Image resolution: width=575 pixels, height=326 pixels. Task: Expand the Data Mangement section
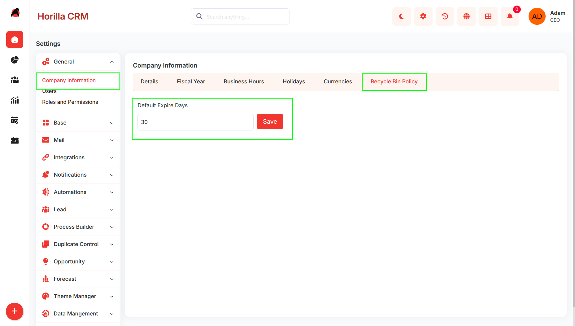point(78,314)
